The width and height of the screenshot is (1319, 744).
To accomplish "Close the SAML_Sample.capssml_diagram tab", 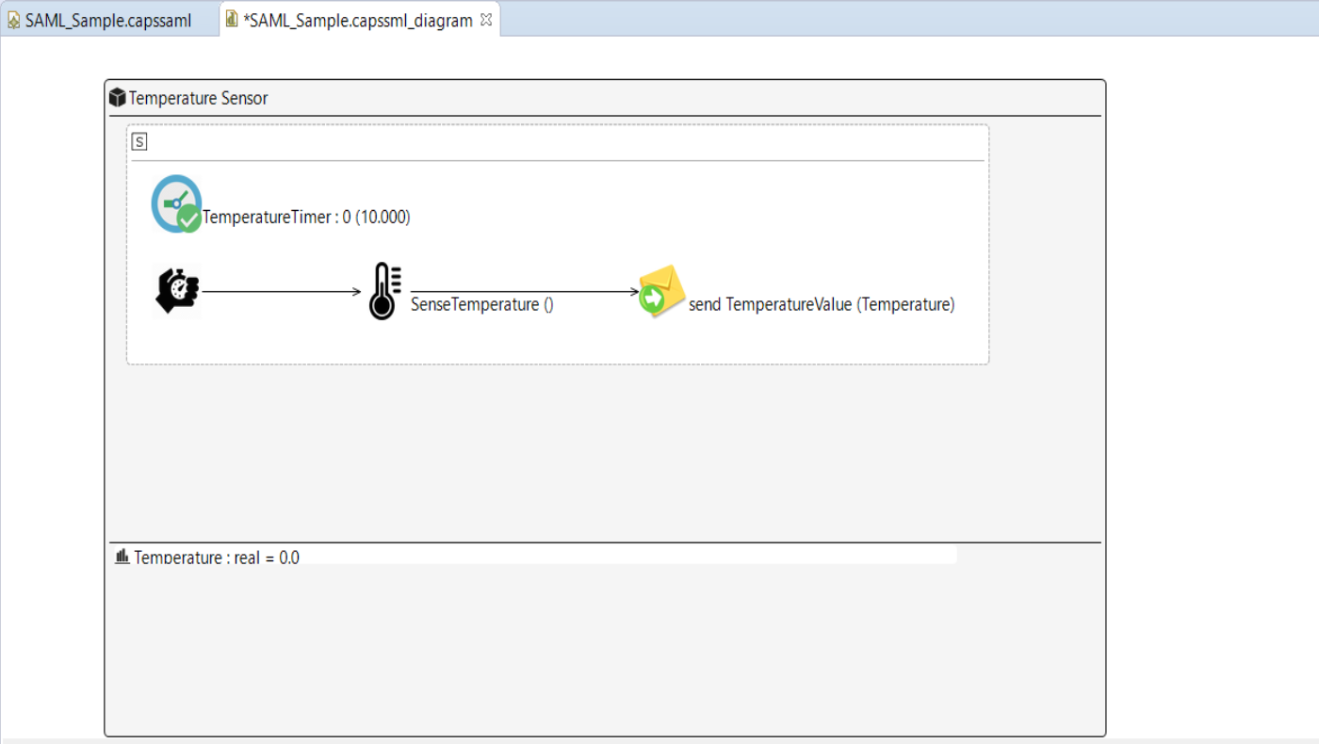I will coord(486,20).
